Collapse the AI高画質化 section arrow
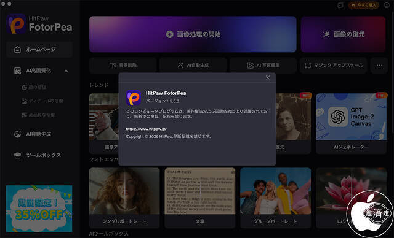The image size is (394, 238). point(66,71)
